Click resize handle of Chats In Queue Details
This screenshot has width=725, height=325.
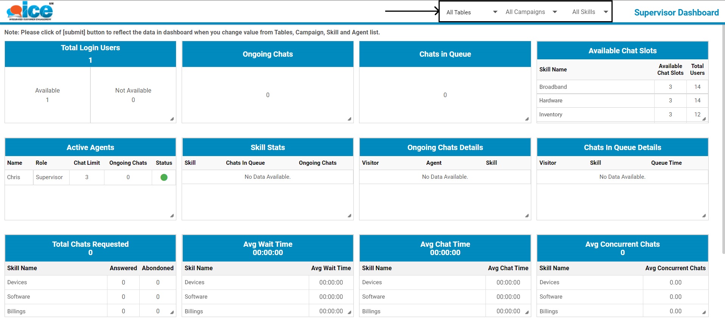coord(704,216)
